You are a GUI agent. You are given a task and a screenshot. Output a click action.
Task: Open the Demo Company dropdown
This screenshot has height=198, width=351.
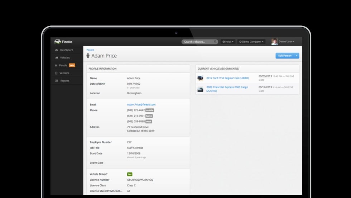pos(251,42)
